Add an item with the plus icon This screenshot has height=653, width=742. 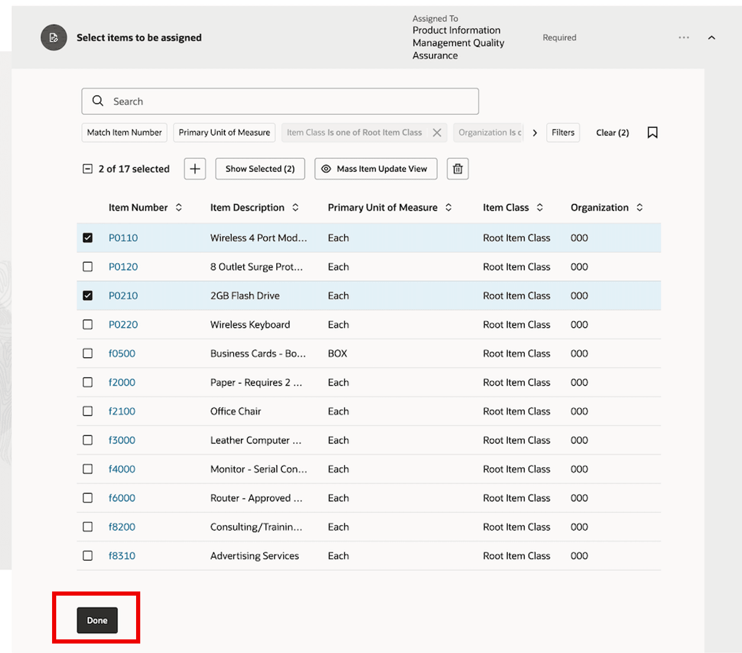pyautogui.click(x=195, y=169)
